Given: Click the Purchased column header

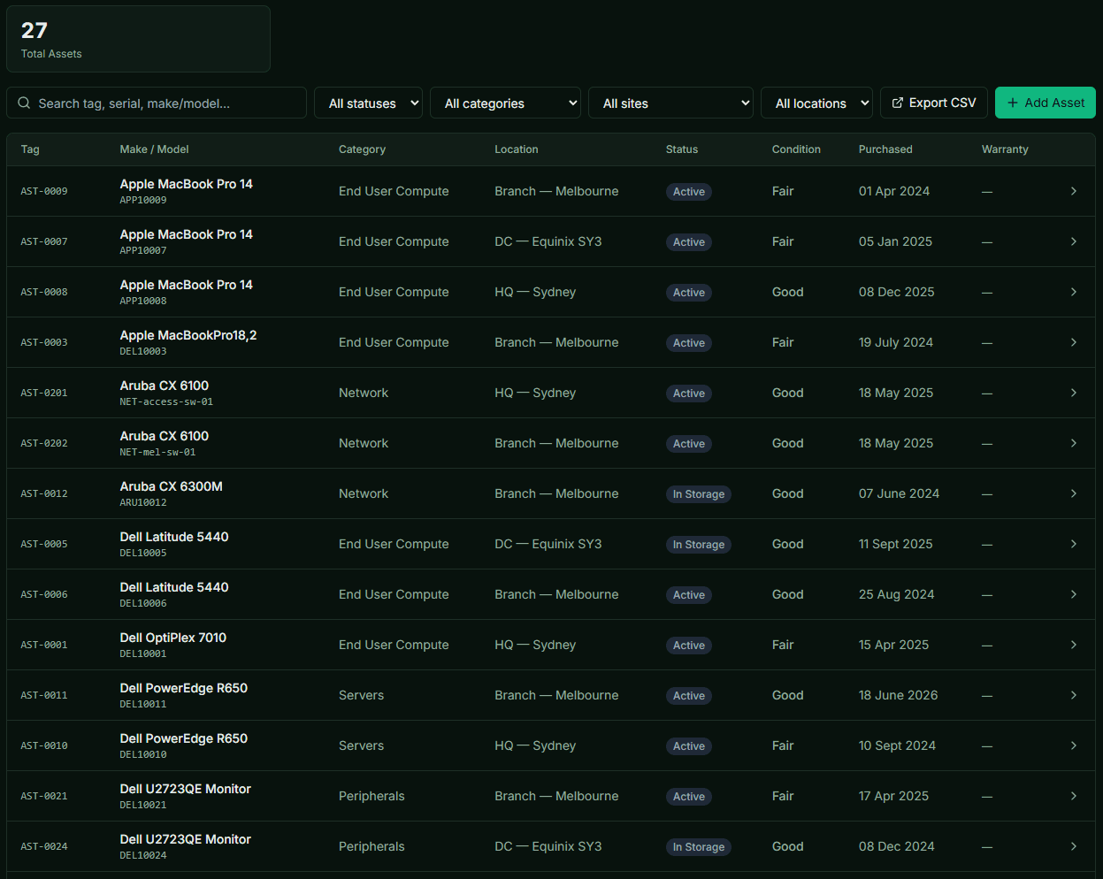Looking at the screenshot, I should click(x=885, y=149).
